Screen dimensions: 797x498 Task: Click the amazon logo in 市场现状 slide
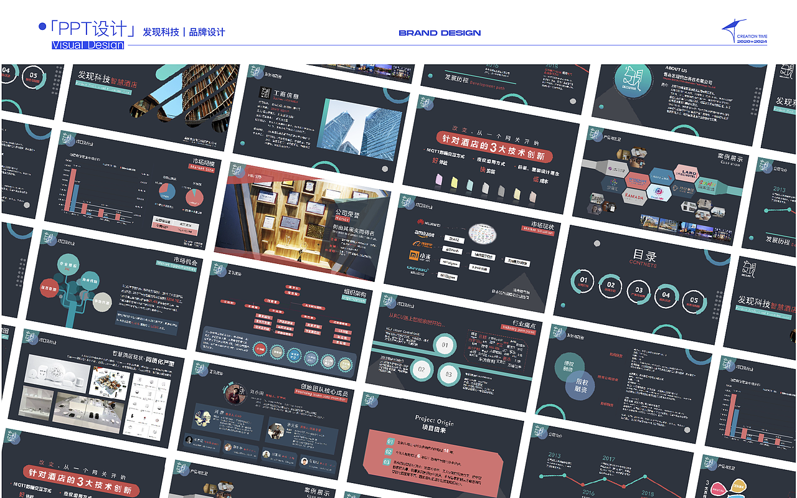pos(424,235)
